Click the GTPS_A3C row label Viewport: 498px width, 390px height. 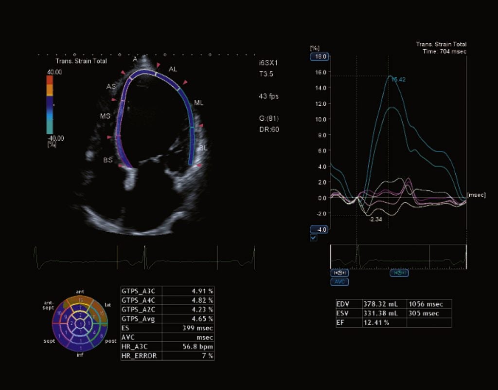139,291
